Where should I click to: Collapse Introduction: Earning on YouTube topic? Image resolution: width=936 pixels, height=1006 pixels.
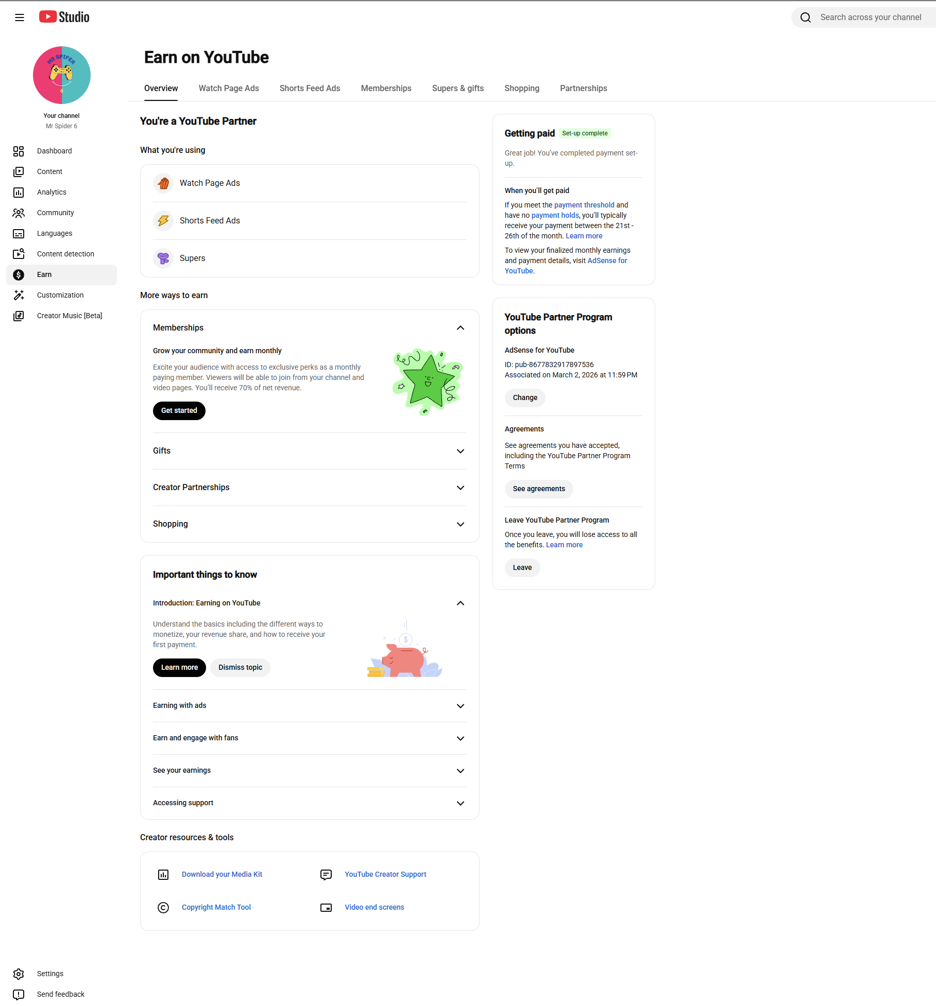point(461,603)
